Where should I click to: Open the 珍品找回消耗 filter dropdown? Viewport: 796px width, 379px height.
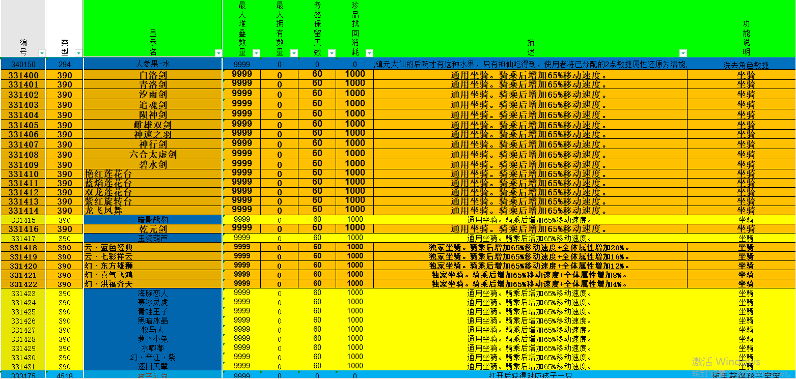coord(369,53)
